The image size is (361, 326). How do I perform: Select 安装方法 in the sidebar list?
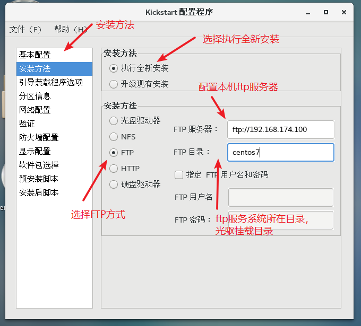click(x=54, y=69)
